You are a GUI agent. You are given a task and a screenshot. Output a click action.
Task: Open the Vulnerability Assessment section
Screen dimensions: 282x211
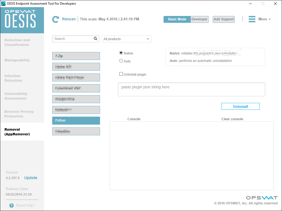pyautogui.click(x=16, y=96)
